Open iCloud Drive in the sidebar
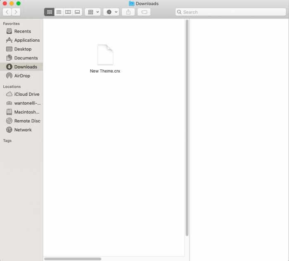This screenshot has height=261, width=289. click(21, 94)
